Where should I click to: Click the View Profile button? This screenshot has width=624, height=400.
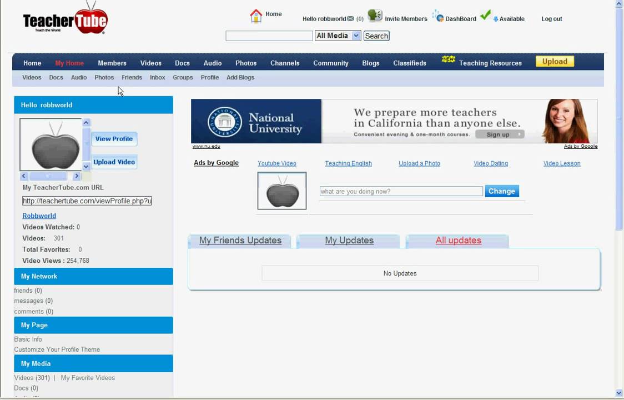(114, 139)
